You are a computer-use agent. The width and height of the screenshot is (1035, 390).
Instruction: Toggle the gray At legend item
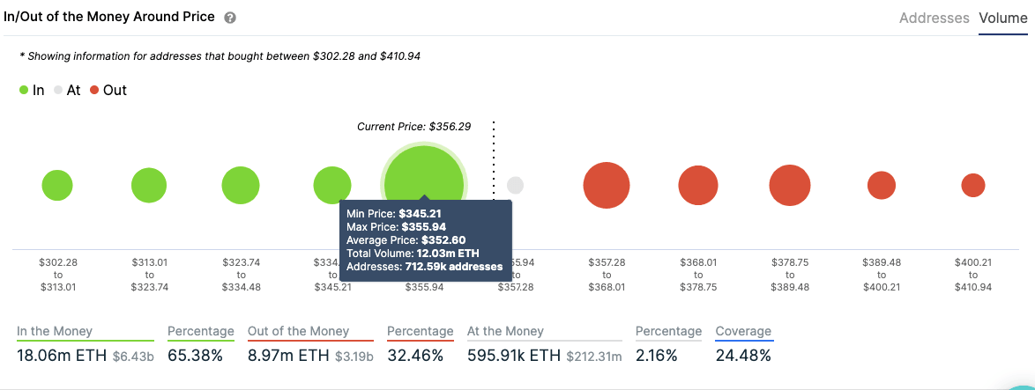[67, 90]
